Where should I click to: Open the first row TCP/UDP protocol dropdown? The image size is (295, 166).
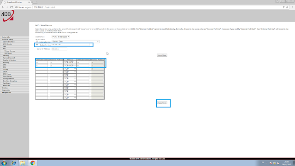[70, 62]
